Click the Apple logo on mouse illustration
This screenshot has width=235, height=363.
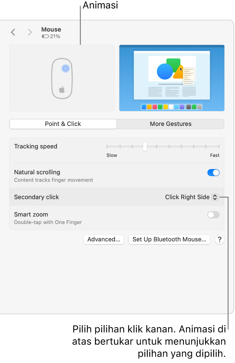click(x=62, y=89)
